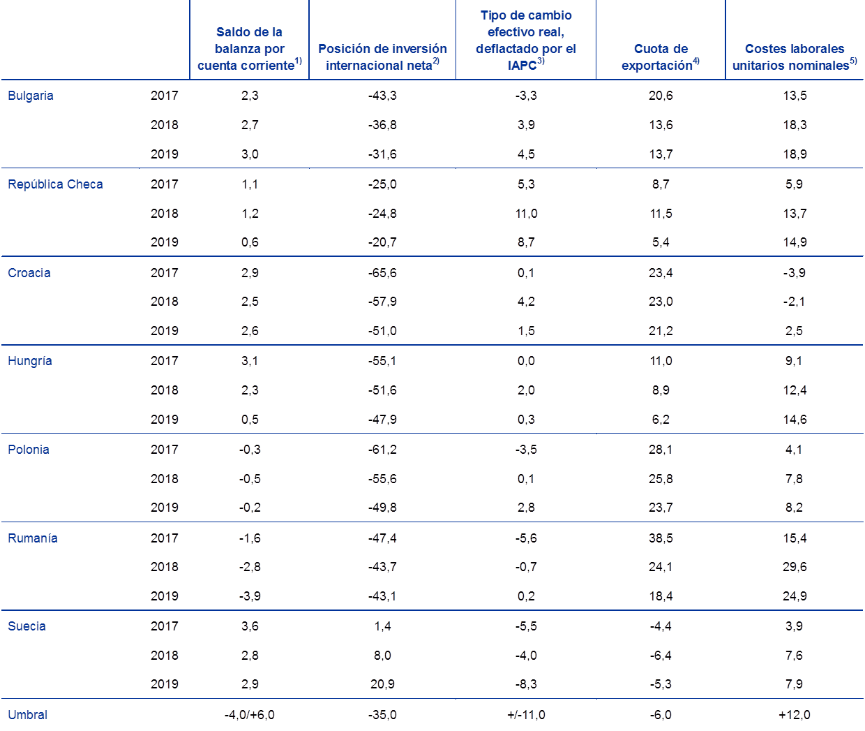This screenshot has height=731, width=865.
Task: Select the "Cuota de exportación" column header
Action: pyautogui.click(x=661, y=57)
